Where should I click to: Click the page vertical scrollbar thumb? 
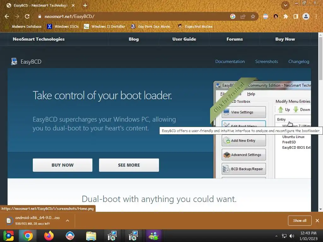(x=320, y=59)
